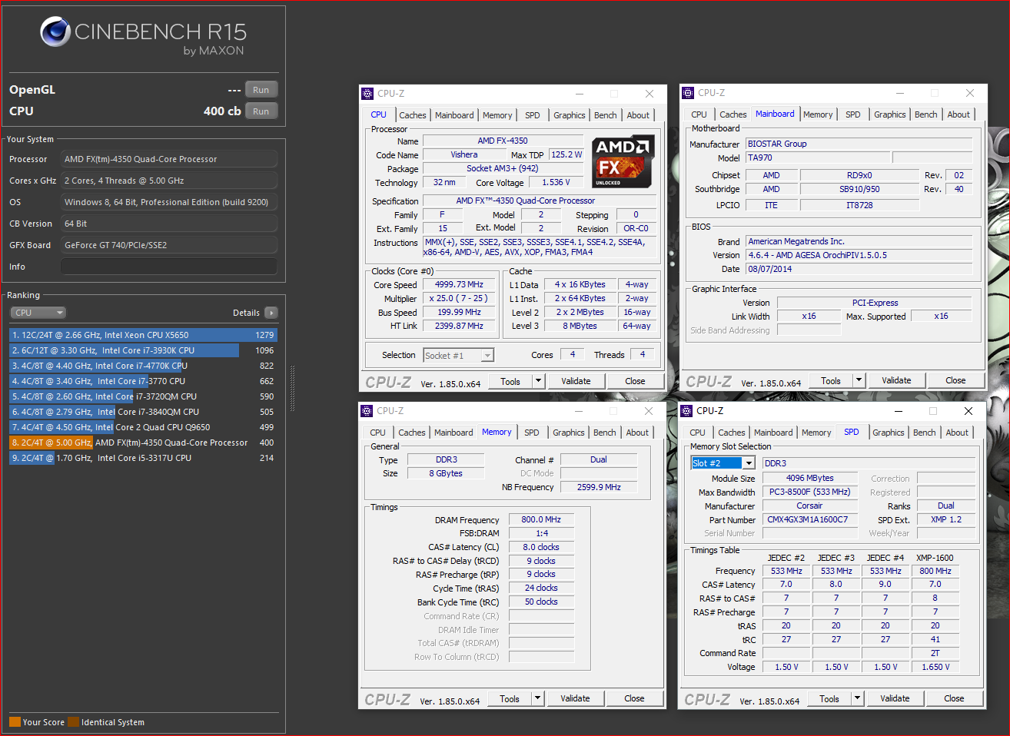The image size is (1010, 736).
Task: Click Close button in Memory window
Action: point(634,698)
